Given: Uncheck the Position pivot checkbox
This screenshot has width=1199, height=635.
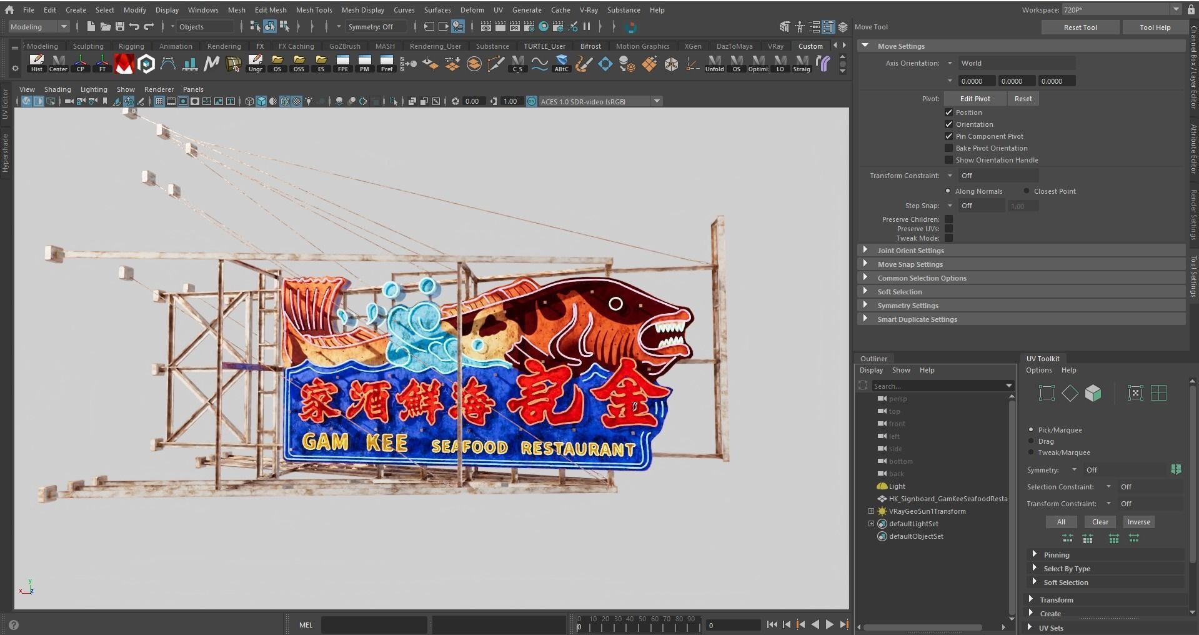Looking at the screenshot, I should tap(948, 112).
